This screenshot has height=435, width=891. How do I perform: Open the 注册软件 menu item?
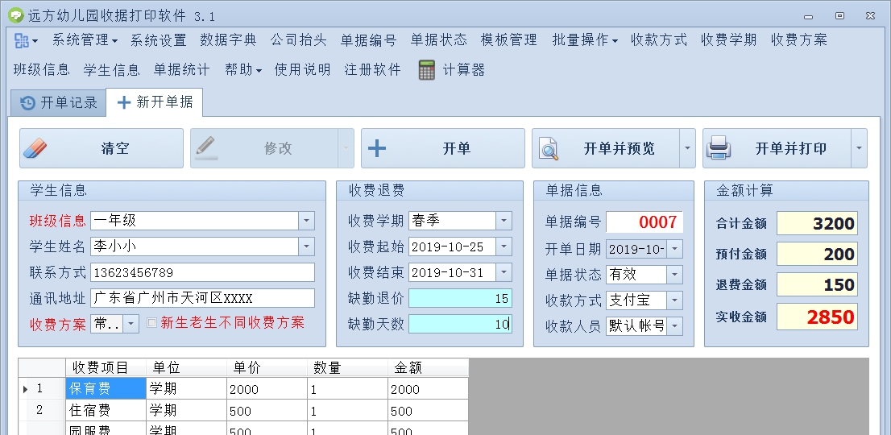pos(373,70)
